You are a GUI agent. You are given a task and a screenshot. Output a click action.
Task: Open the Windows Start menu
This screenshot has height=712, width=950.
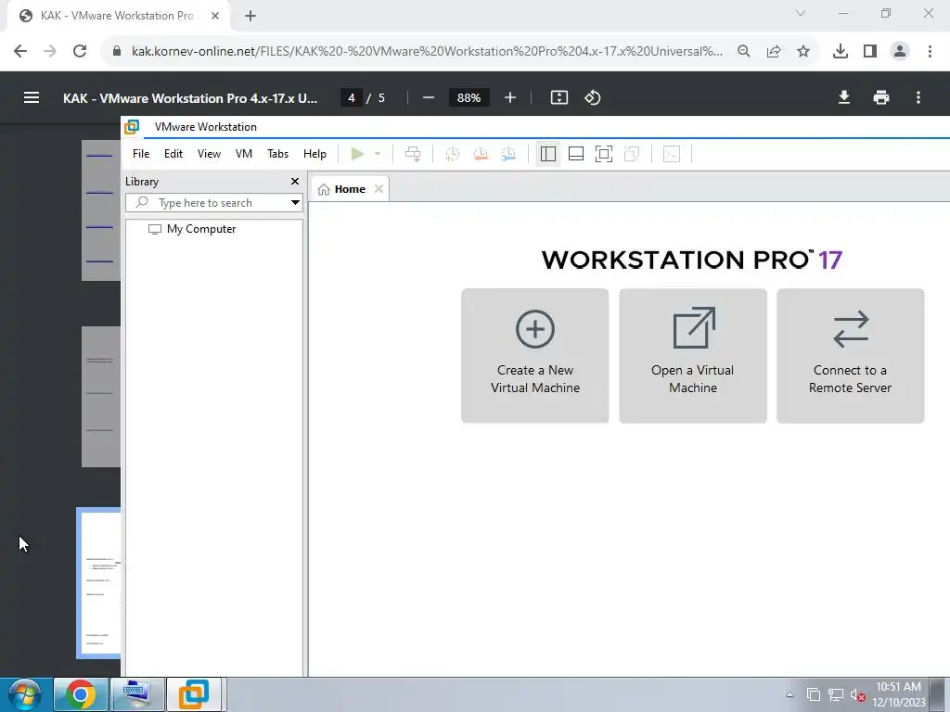[24, 694]
